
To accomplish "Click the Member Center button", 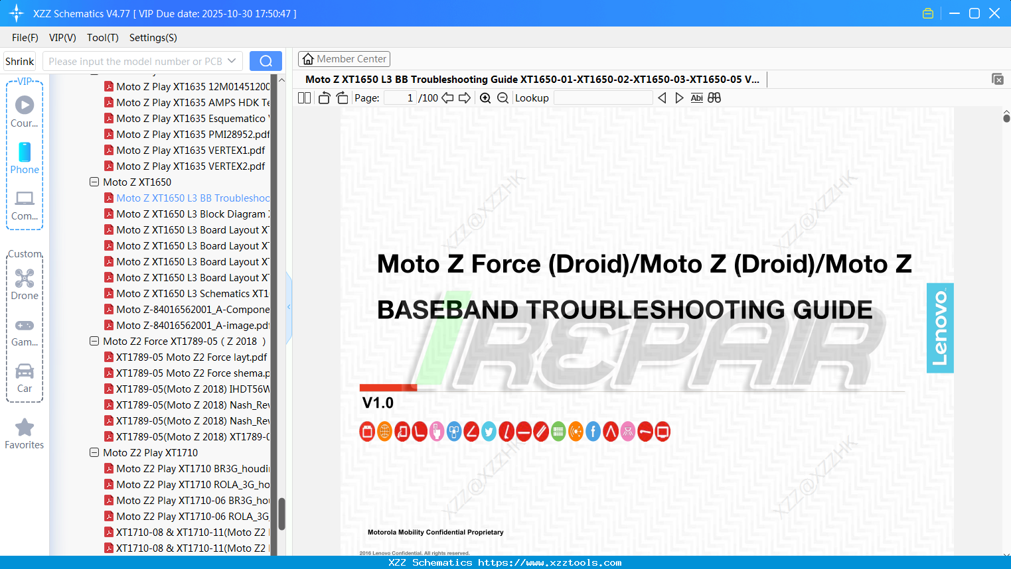I will 344,58.
